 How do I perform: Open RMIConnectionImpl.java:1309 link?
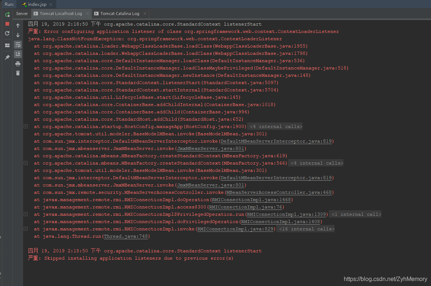[x=286, y=214]
